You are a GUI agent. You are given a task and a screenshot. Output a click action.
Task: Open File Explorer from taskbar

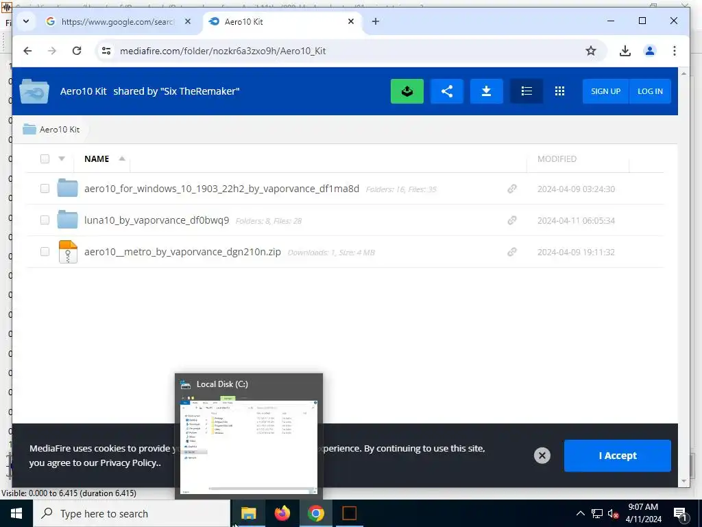point(248,513)
